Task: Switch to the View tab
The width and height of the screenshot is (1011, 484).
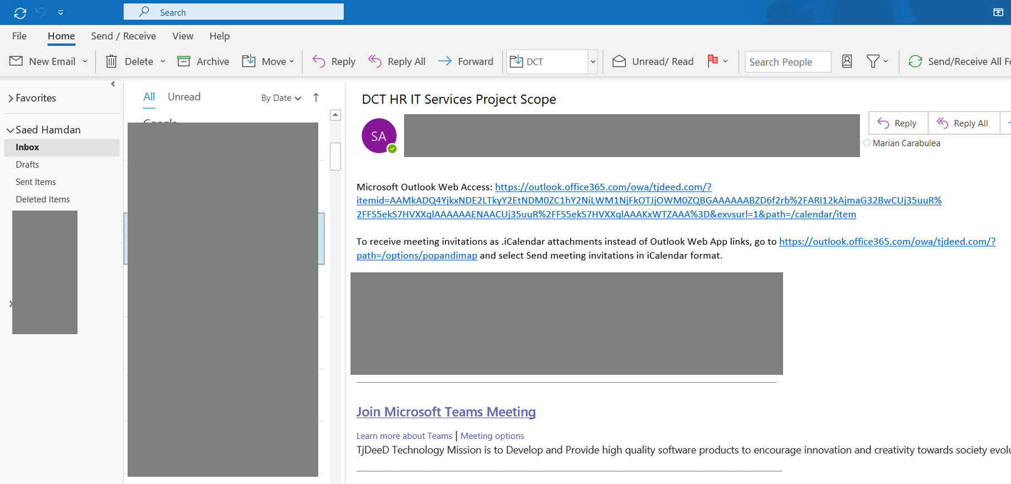Action: tap(183, 36)
